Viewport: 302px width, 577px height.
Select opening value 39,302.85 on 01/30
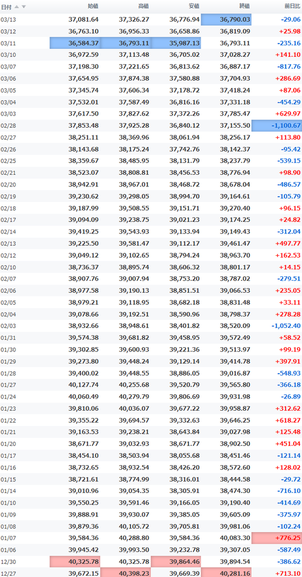click(83, 349)
